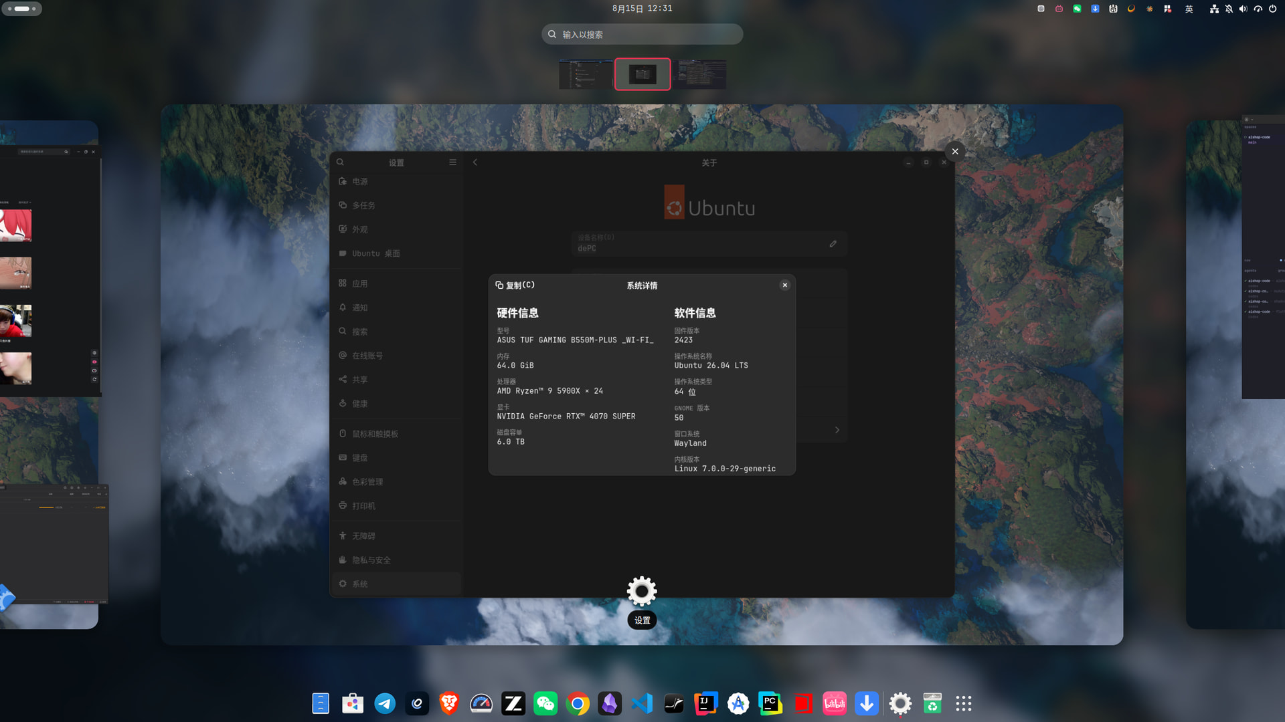Screen dimensions: 1285x722
Task: Click the WeChat tray icon in top bar
Action: pyautogui.click(x=1077, y=9)
